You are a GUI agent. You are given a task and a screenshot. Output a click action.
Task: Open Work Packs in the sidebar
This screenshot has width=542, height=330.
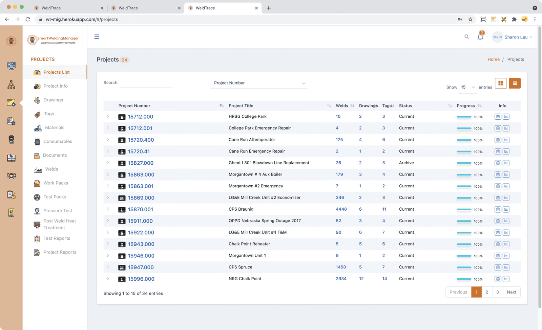pyautogui.click(x=56, y=183)
